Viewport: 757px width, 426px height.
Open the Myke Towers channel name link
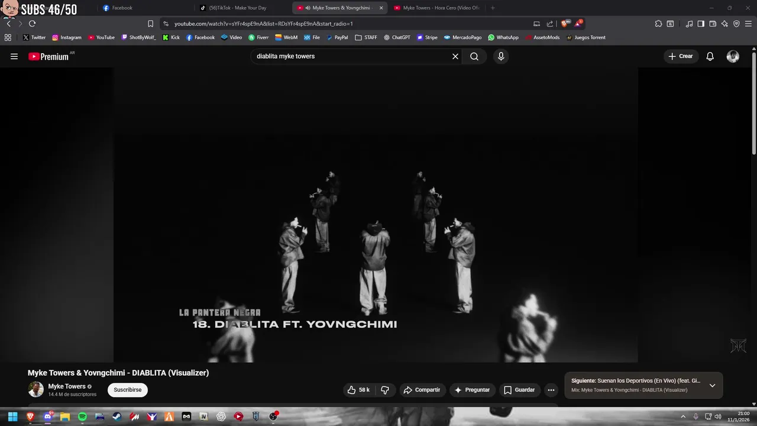pos(67,386)
